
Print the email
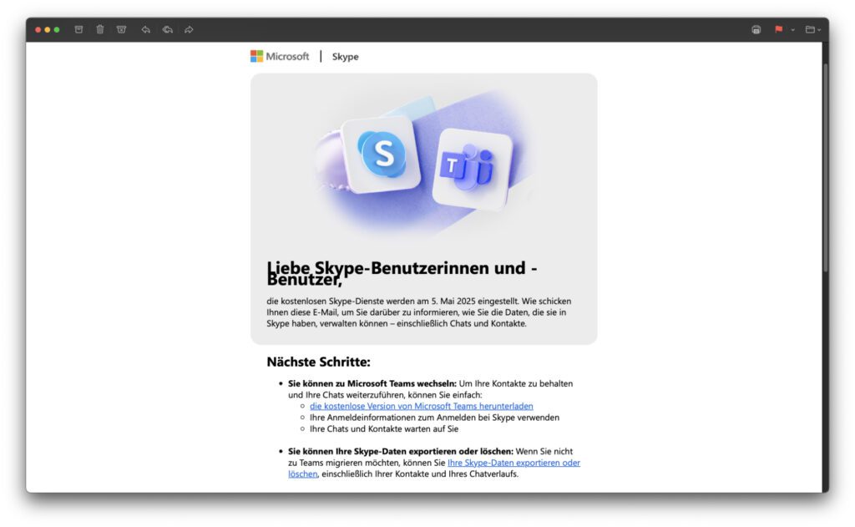pos(756,29)
